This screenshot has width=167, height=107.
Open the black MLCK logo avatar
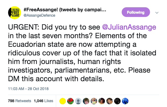tap(117, 101)
